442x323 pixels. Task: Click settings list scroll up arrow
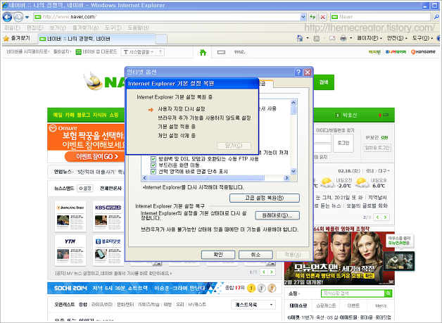click(293, 102)
